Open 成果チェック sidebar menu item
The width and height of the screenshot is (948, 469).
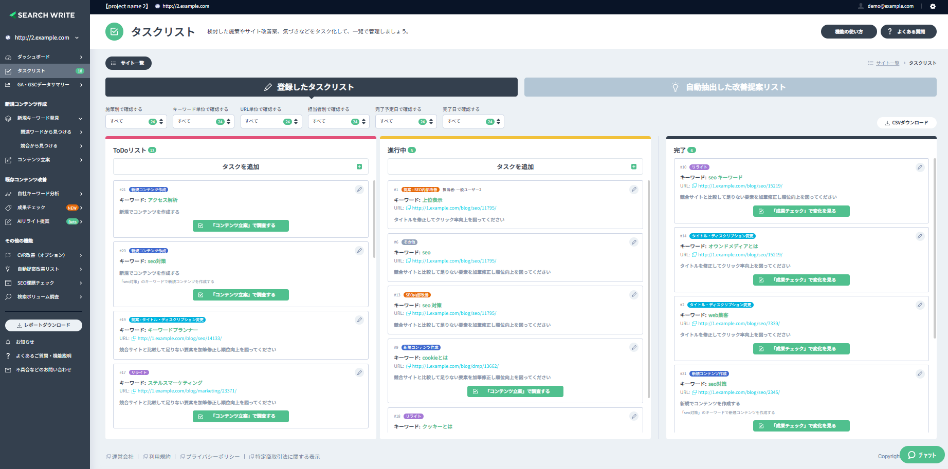pyautogui.click(x=45, y=208)
